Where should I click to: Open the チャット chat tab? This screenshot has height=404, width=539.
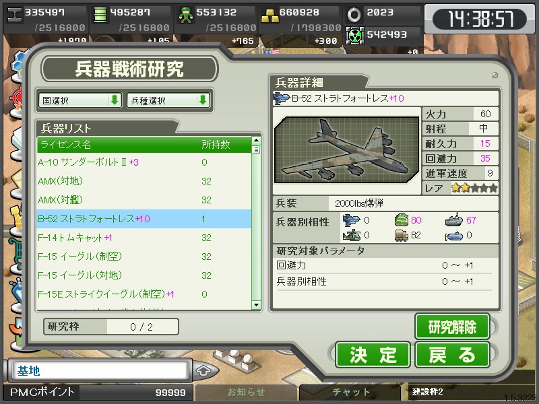click(x=350, y=392)
